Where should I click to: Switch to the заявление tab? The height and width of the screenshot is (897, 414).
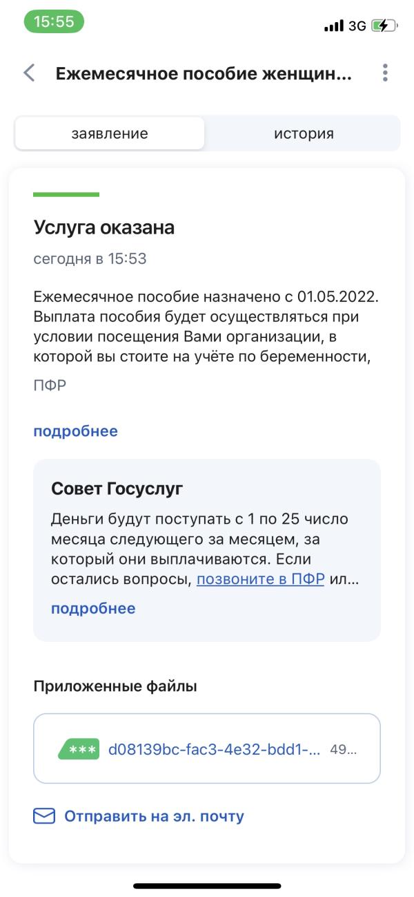pos(110,133)
